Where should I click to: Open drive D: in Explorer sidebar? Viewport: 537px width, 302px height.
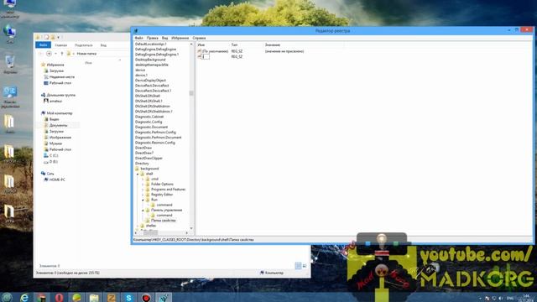[54, 162]
